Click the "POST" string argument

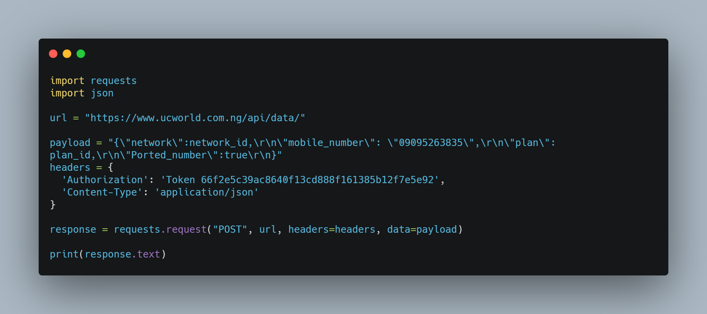pyautogui.click(x=230, y=230)
